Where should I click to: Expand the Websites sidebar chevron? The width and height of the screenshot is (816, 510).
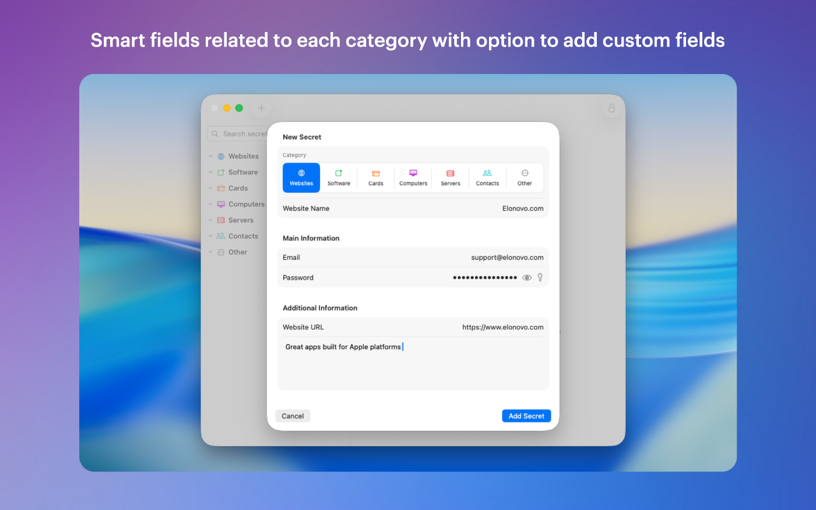click(x=211, y=156)
